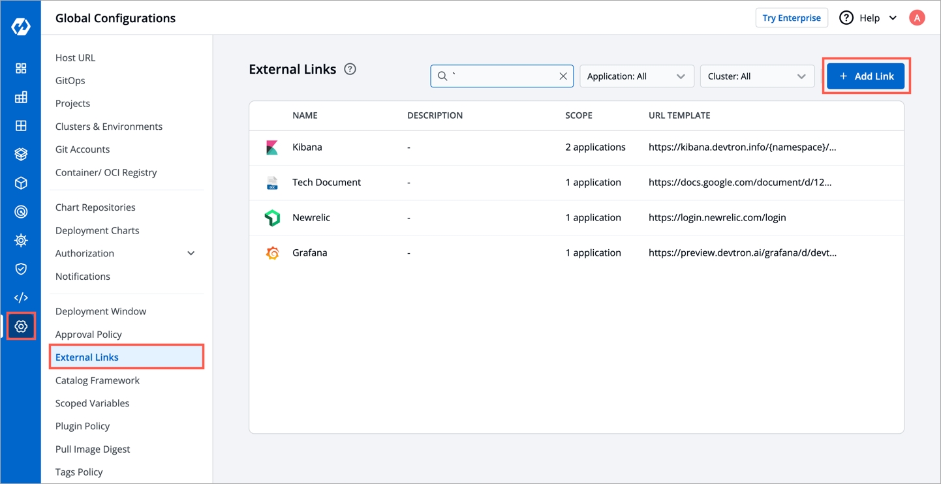The width and height of the screenshot is (941, 484).
Task: Click the Kibana logo icon
Action: point(272,147)
